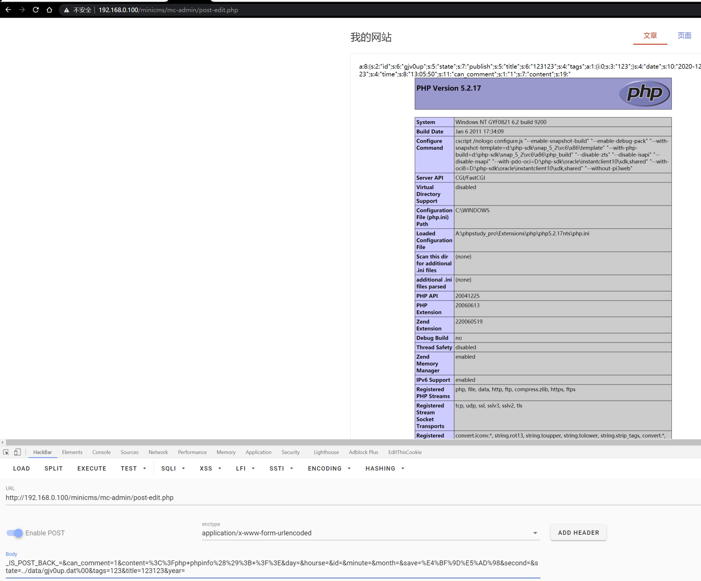Open the XSS payloads dropdown
701x581 pixels.
210,468
